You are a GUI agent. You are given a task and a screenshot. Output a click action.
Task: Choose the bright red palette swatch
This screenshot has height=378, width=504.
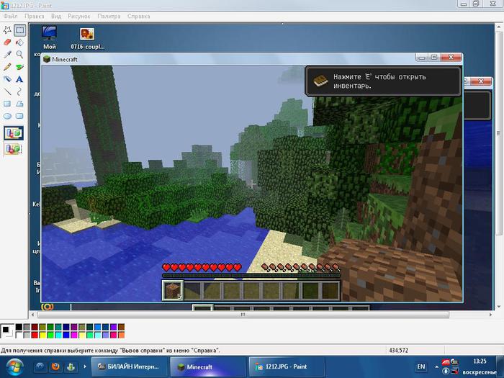(35, 335)
